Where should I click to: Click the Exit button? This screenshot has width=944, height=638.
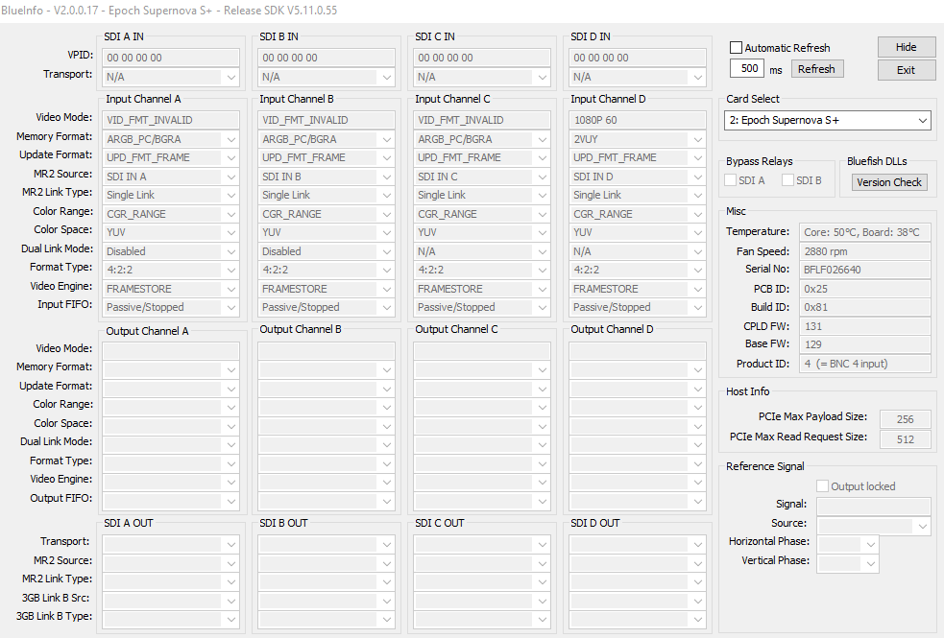click(906, 70)
